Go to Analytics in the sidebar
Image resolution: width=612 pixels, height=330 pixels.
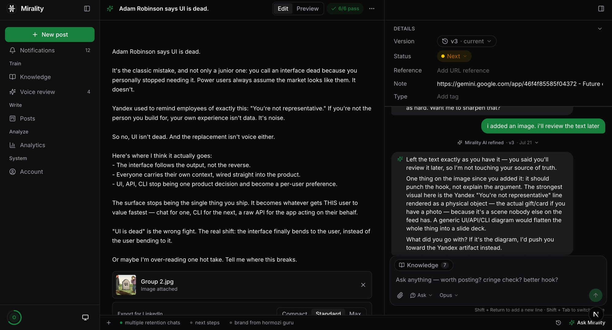50,145
